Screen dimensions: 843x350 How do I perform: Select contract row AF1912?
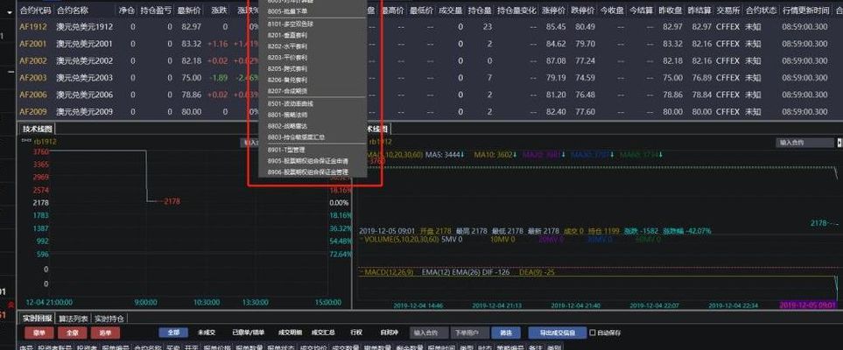(x=430, y=26)
